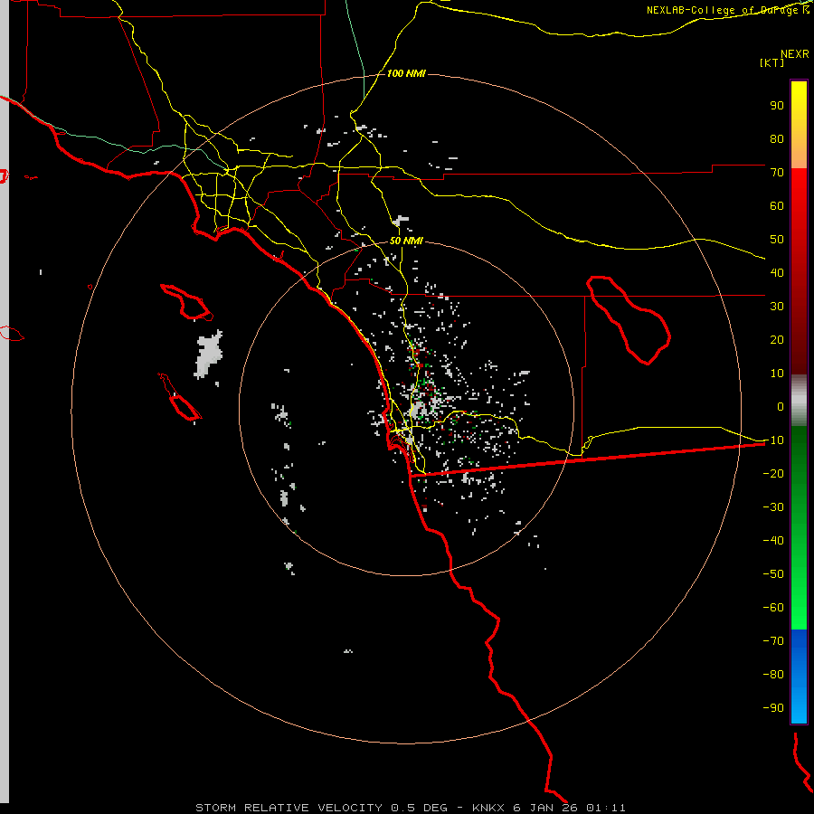Click the Salton Sea outline on map
This screenshot has height=814, width=814.
click(x=629, y=320)
